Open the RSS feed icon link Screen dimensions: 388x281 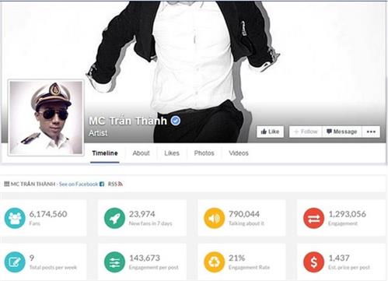(x=115, y=184)
